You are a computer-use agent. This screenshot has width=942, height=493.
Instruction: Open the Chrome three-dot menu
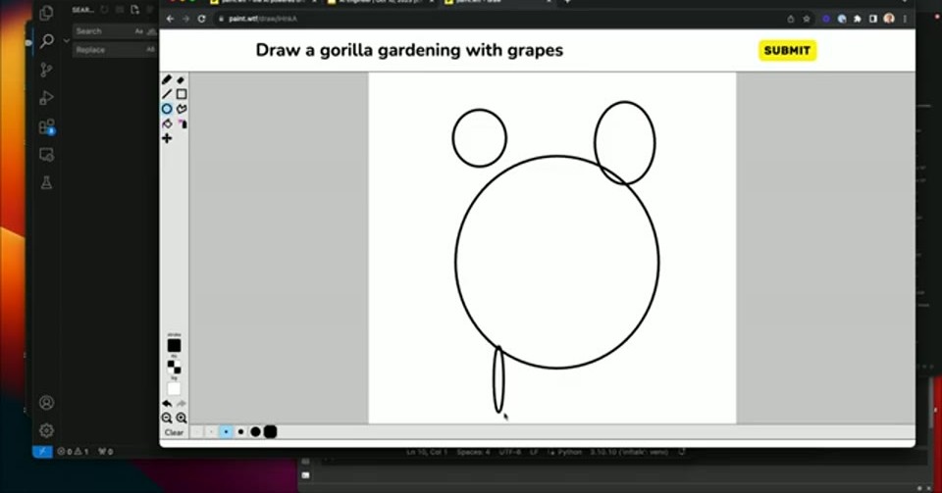(905, 19)
